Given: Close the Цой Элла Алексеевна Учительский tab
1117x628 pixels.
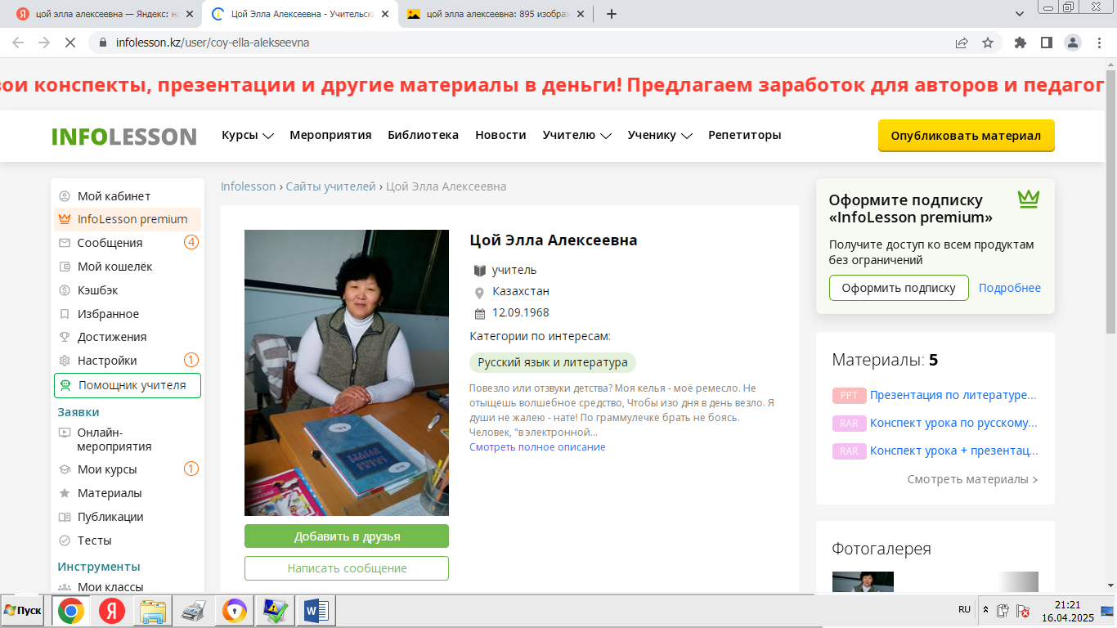Looking at the screenshot, I should pos(384,14).
